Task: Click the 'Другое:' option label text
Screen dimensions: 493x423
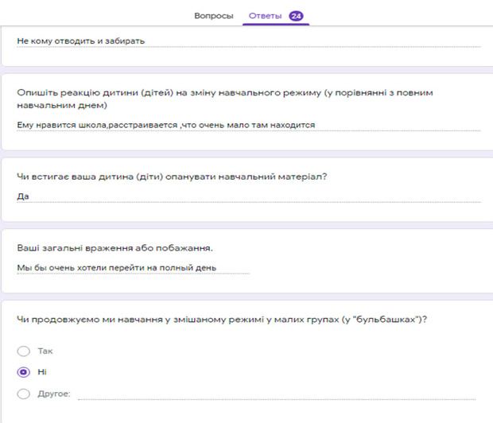Action: click(54, 393)
